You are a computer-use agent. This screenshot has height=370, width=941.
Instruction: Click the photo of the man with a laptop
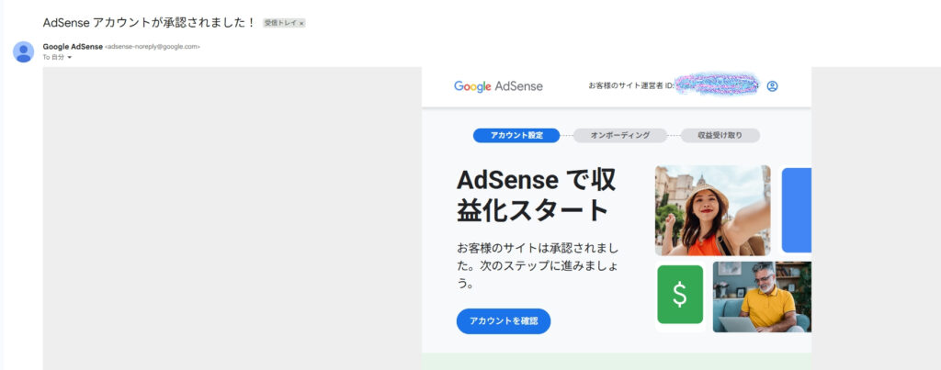coord(762,297)
